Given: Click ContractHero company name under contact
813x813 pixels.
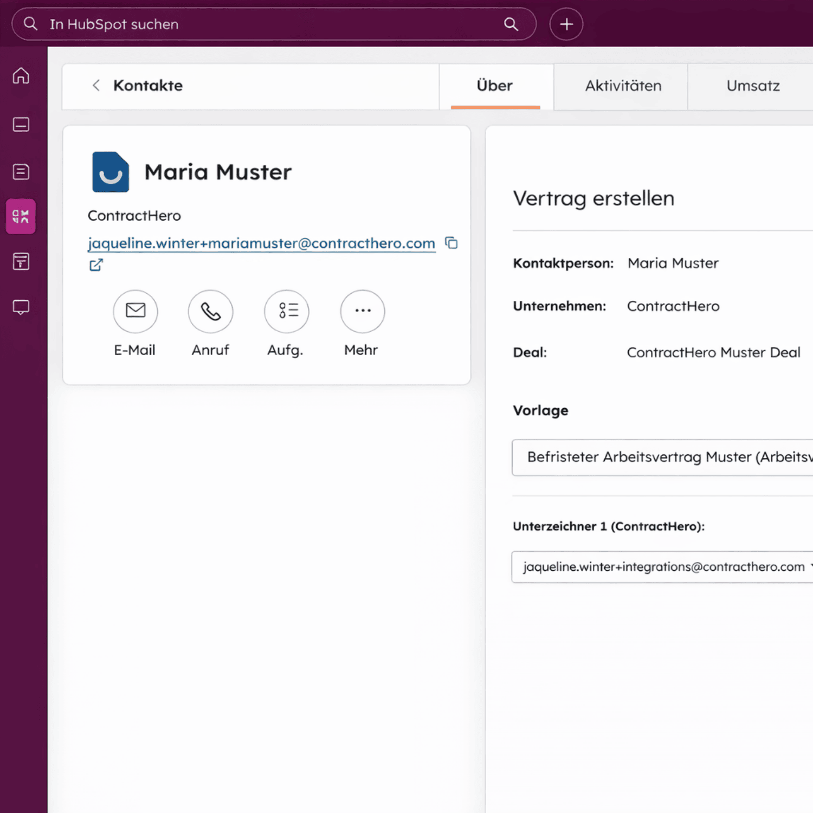Looking at the screenshot, I should tap(134, 216).
